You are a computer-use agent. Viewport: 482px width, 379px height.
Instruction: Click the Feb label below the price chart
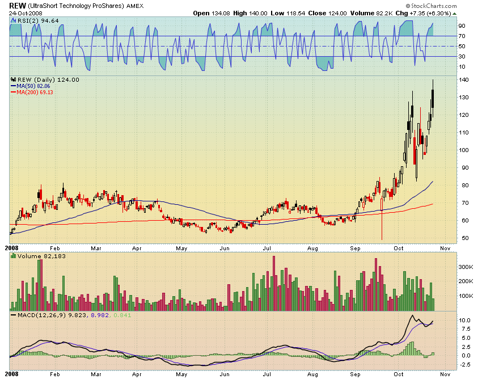pos(54,249)
